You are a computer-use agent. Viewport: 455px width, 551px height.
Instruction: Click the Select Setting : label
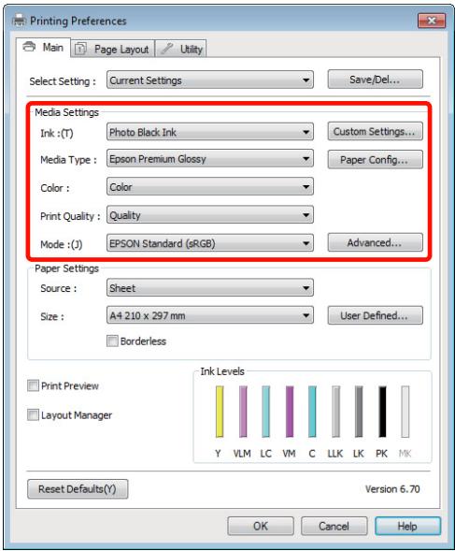(x=63, y=81)
